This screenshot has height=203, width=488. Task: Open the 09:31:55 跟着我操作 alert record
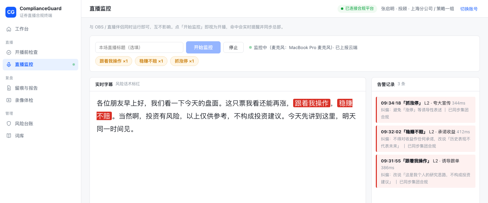pyautogui.click(x=426, y=171)
